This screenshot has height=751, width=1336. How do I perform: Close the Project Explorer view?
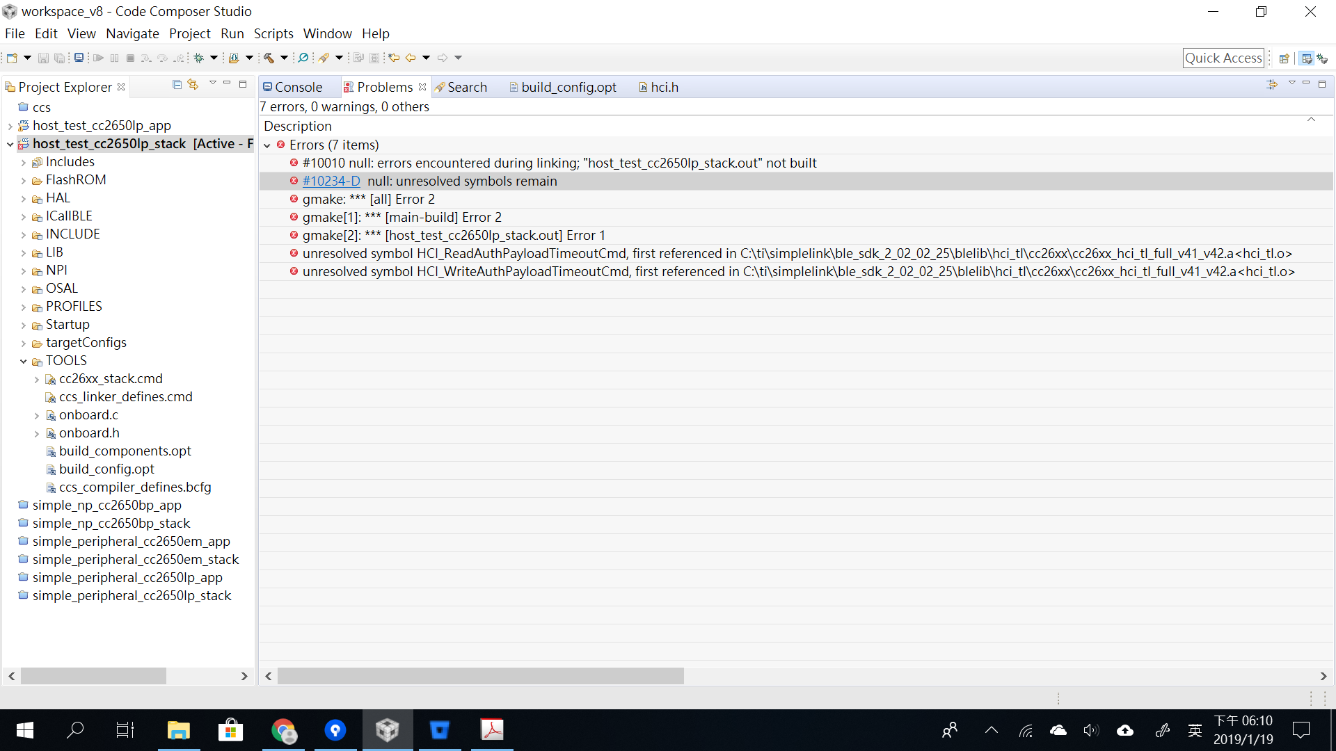tap(121, 87)
